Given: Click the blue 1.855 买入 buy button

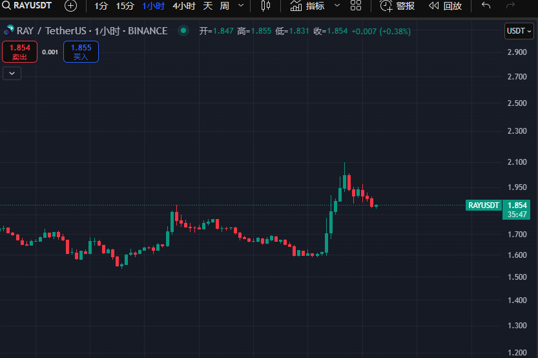Looking at the screenshot, I should (x=81, y=52).
